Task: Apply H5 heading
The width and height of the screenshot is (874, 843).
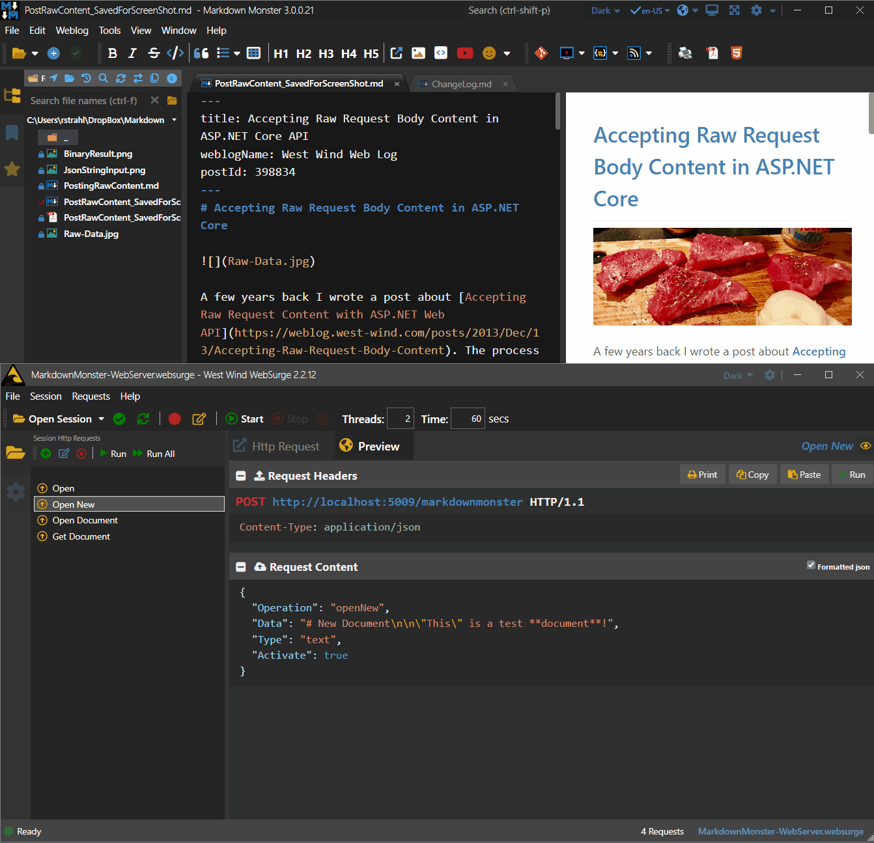Action: (x=371, y=53)
